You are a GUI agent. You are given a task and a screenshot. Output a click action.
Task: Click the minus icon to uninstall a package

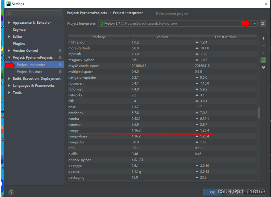tap(263, 45)
